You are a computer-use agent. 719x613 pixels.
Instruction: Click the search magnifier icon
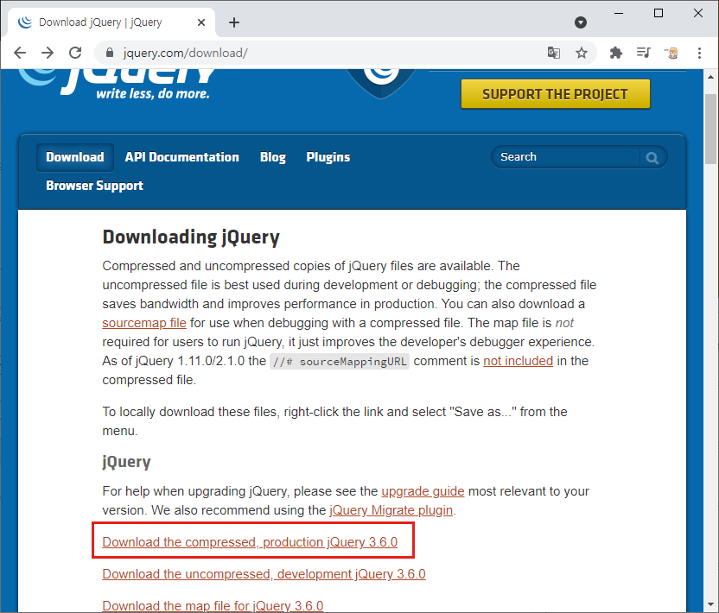[652, 158]
